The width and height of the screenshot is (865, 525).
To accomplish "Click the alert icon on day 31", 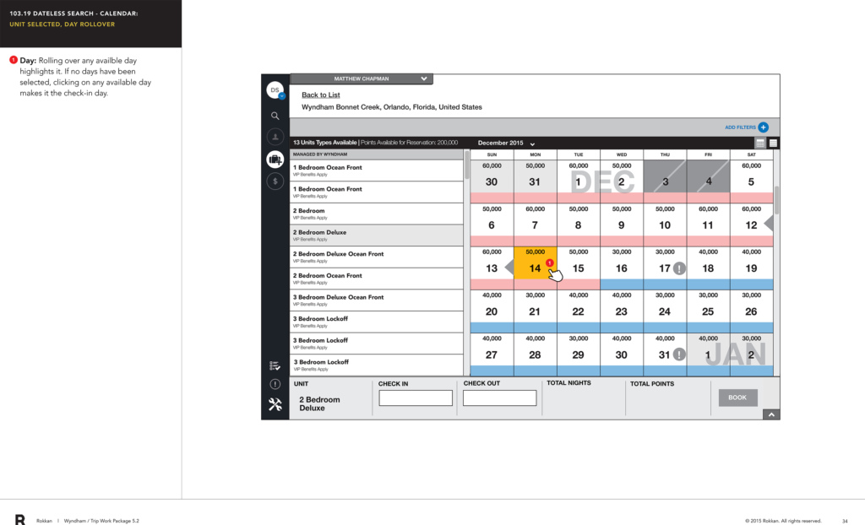I will (x=679, y=355).
